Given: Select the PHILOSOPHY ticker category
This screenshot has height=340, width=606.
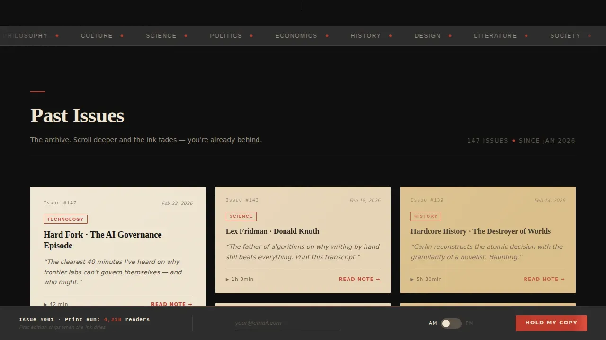Looking at the screenshot, I should coord(25,36).
